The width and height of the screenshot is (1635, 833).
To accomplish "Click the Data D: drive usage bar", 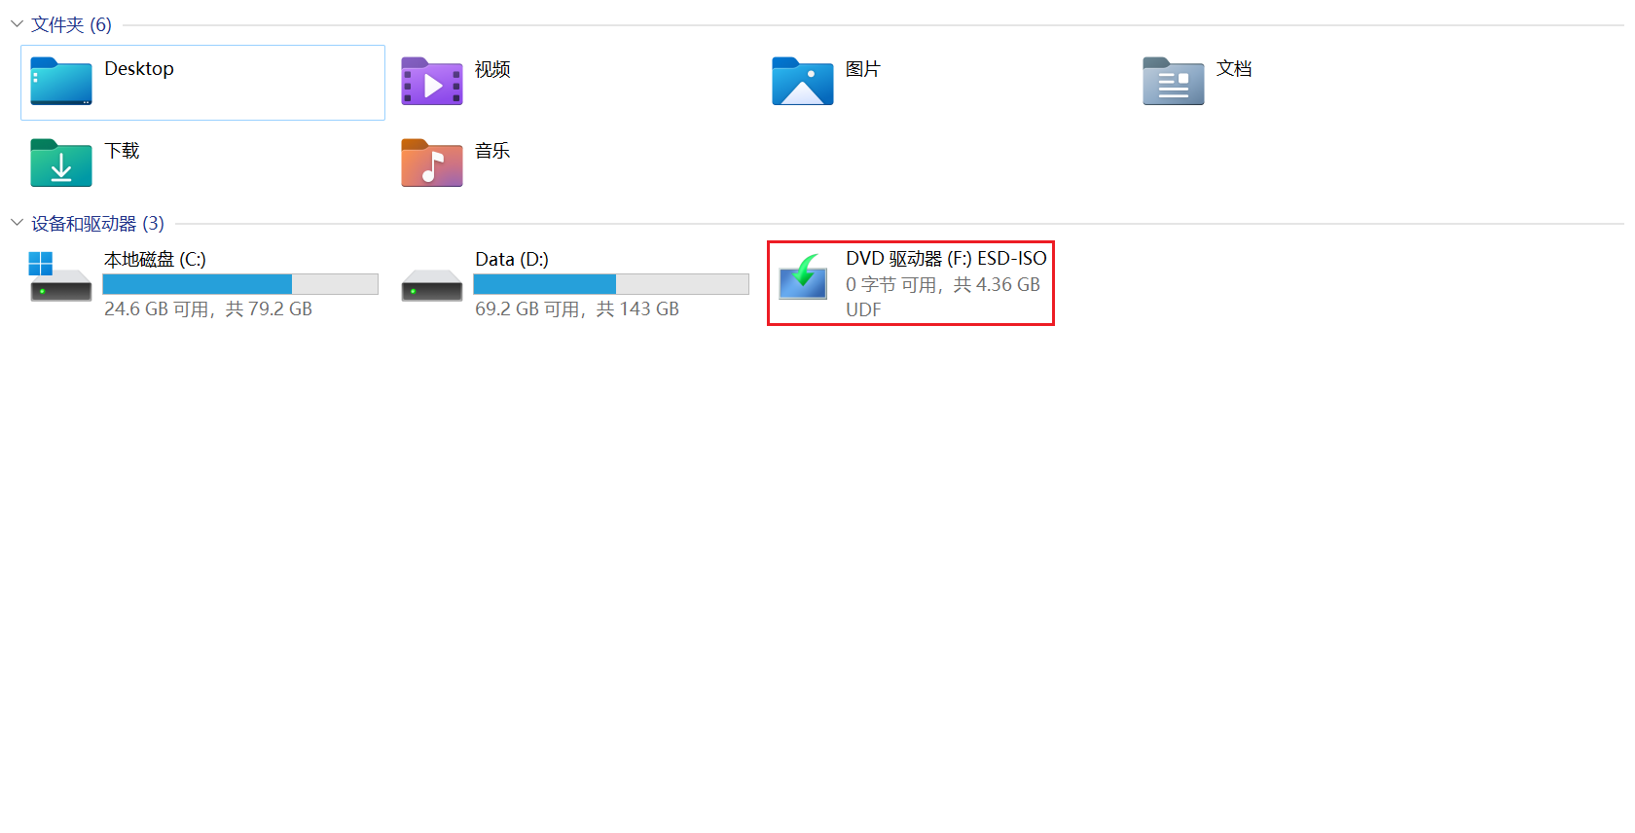I will pyautogui.click(x=611, y=284).
